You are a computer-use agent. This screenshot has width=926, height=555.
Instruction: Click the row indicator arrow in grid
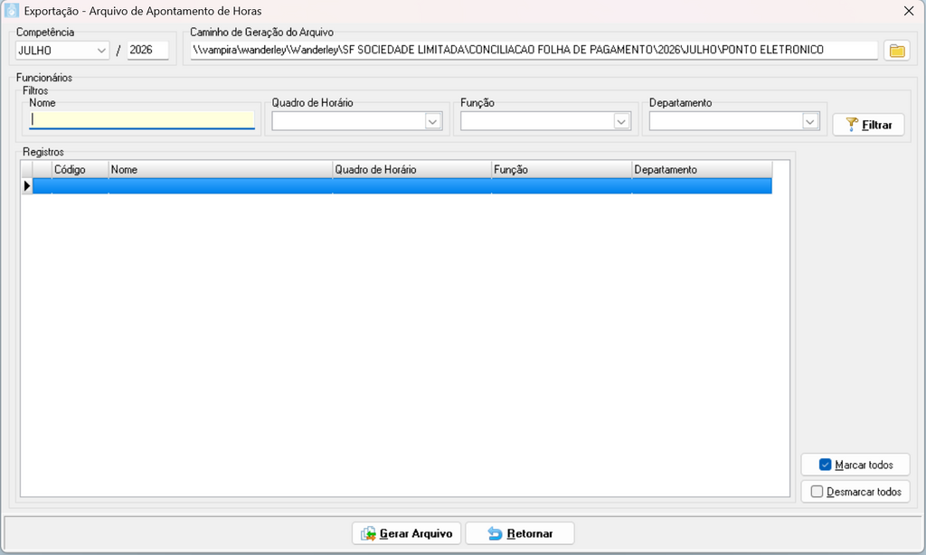click(26, 186)
